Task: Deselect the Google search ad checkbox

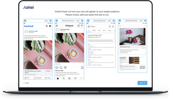Action: point(88,21)
